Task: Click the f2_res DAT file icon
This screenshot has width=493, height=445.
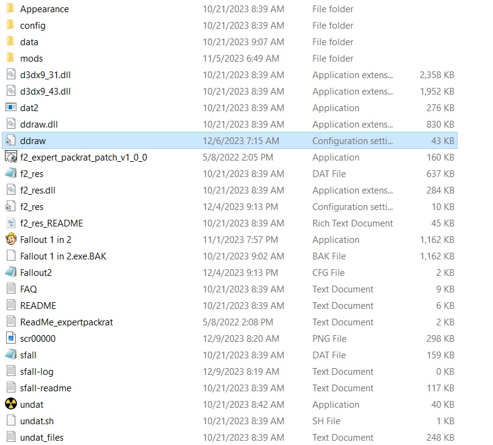Action: 11,173
